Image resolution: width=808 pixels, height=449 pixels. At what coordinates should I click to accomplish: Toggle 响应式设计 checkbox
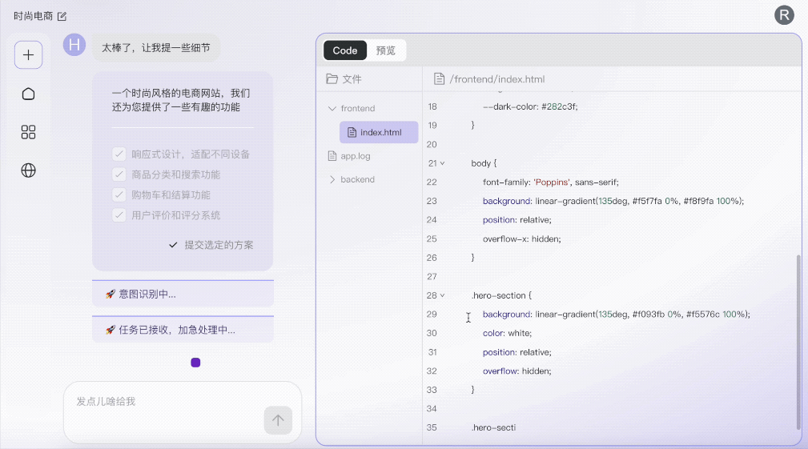(119, 154)
